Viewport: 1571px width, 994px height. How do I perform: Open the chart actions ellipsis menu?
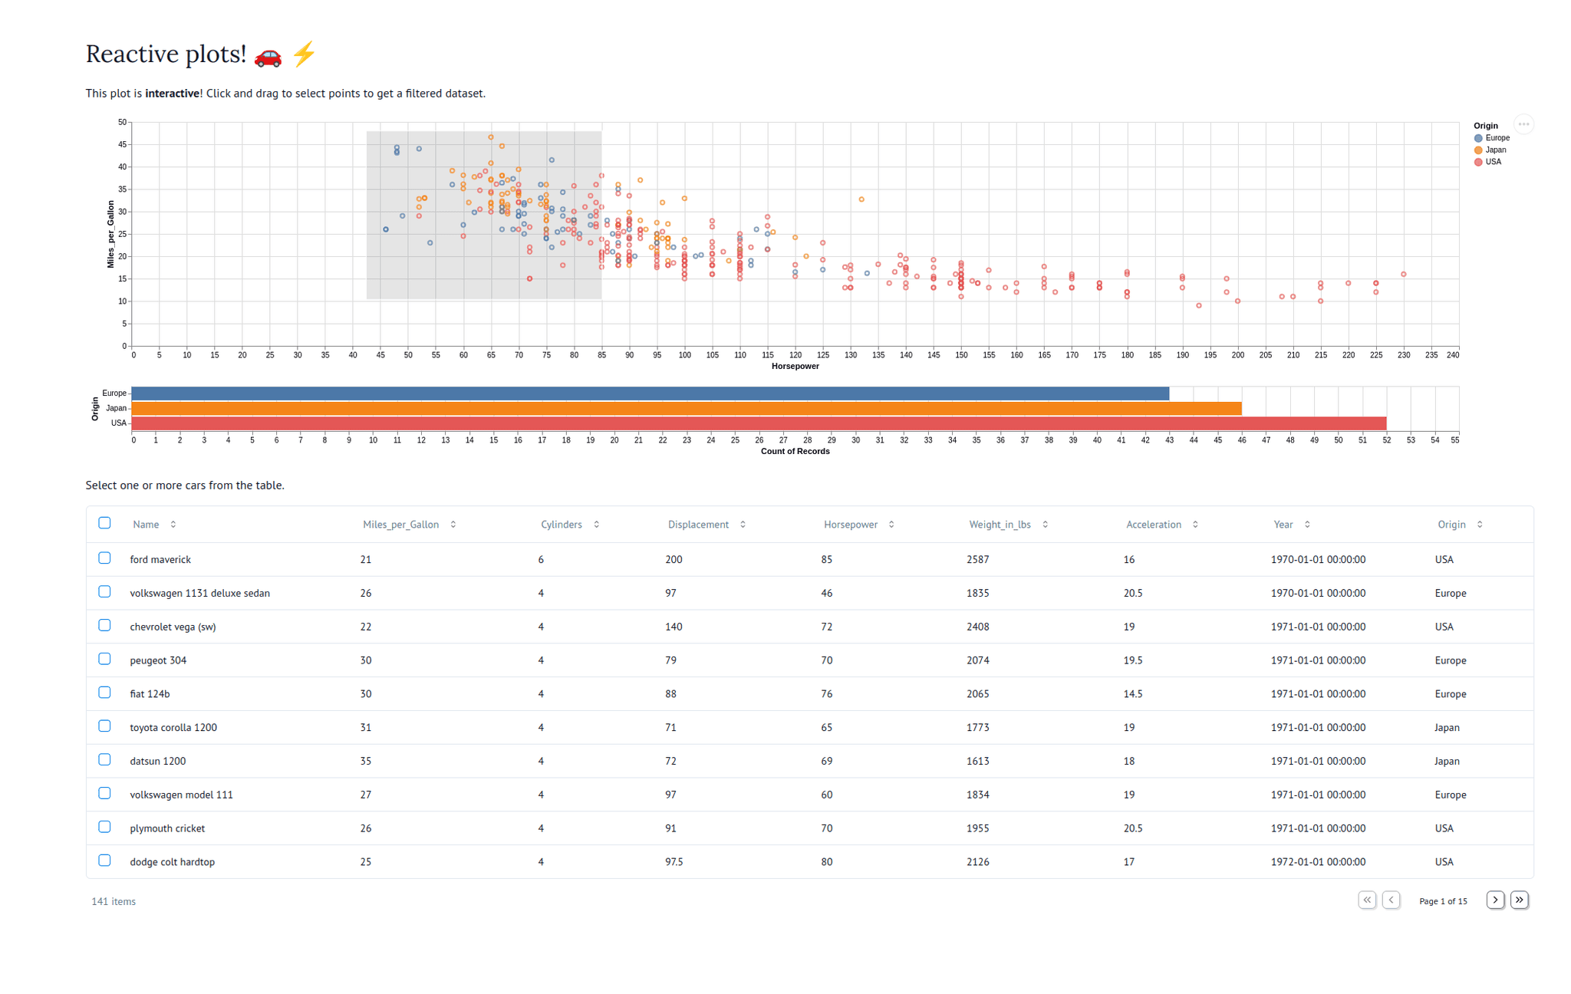pyautogui.click(x=1523, y=124)
